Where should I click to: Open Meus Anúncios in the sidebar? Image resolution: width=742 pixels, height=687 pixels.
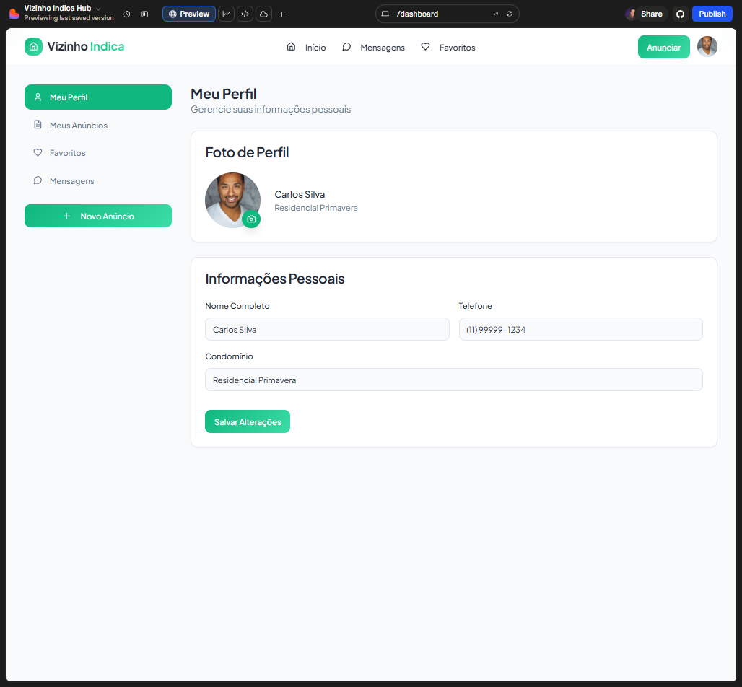pos(78,126)
